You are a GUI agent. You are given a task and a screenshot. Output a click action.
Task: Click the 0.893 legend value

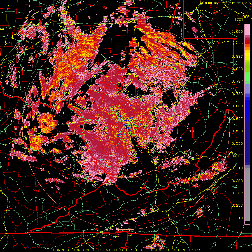pyautogui.click(x=237, y=56)
